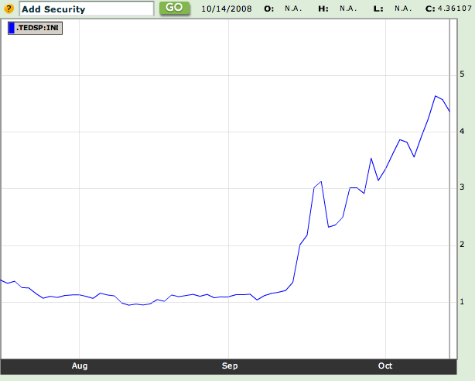
Task: Click the Aug label on time axis
Action: tap(80, 366)
